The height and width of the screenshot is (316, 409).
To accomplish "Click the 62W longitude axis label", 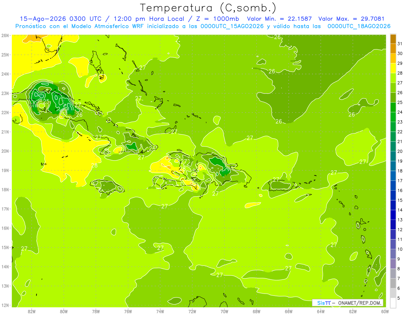I will (x=353, y=311).
